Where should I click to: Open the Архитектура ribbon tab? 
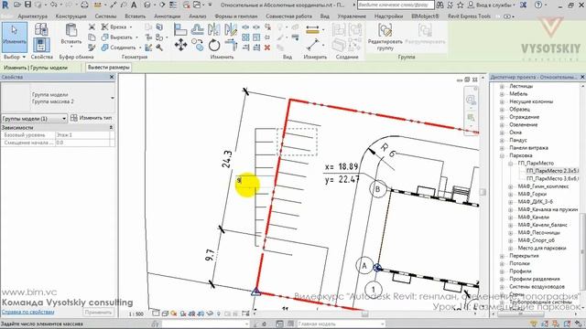33,16
